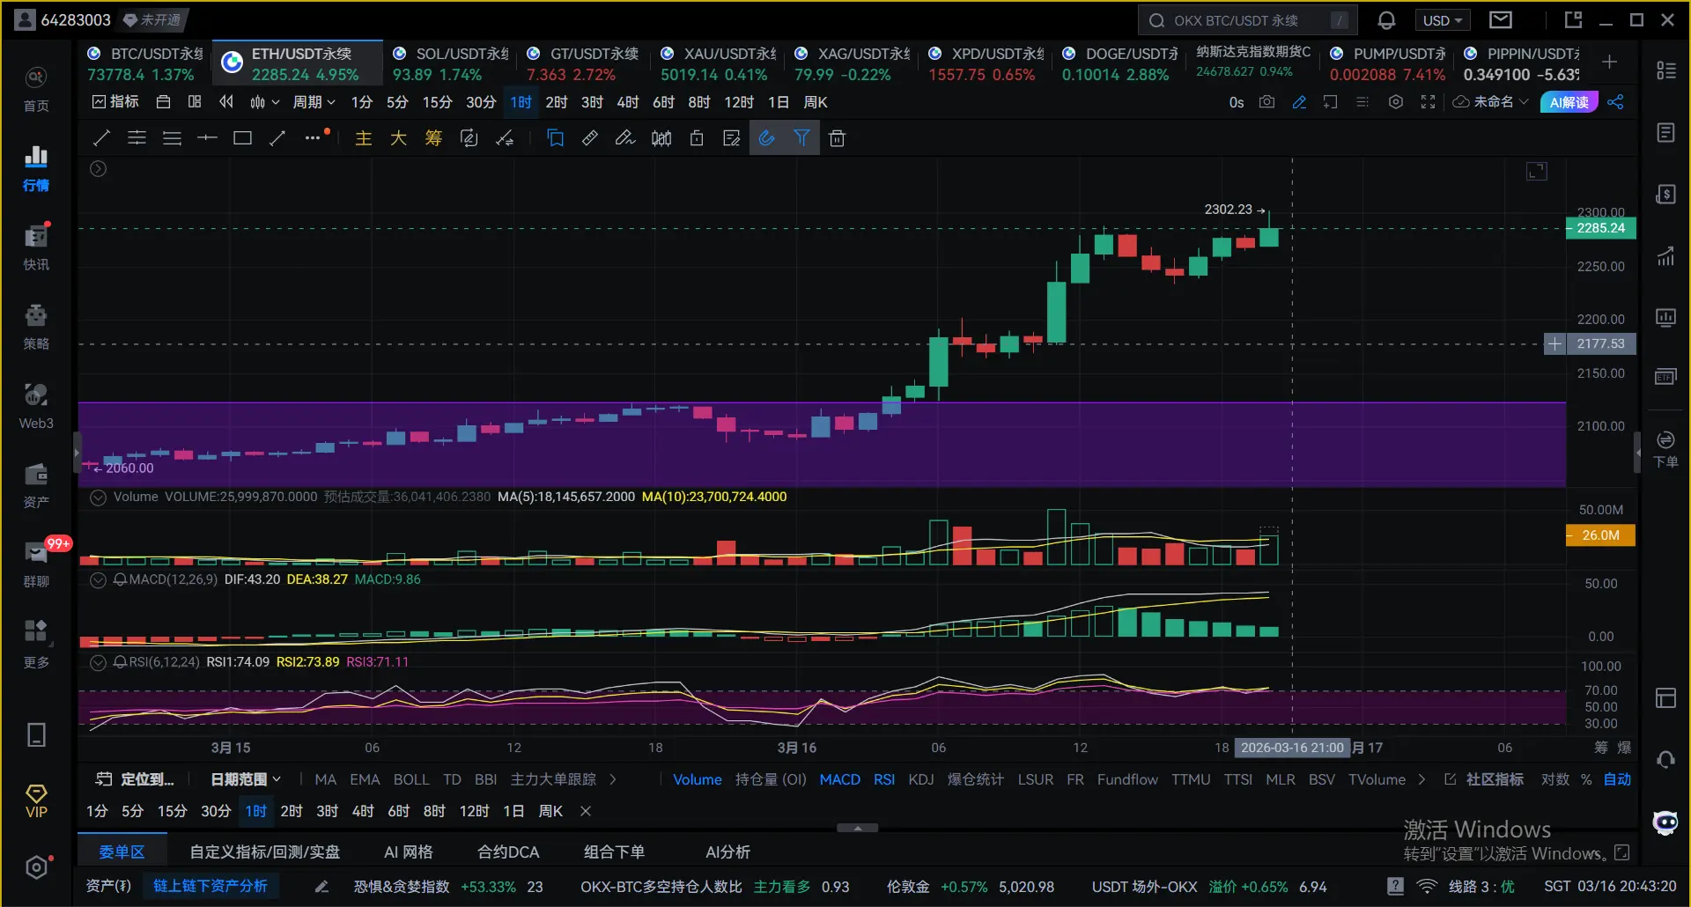Expand the 周期 period dropdown
The image size is (1691, 907).
point(314,102)
